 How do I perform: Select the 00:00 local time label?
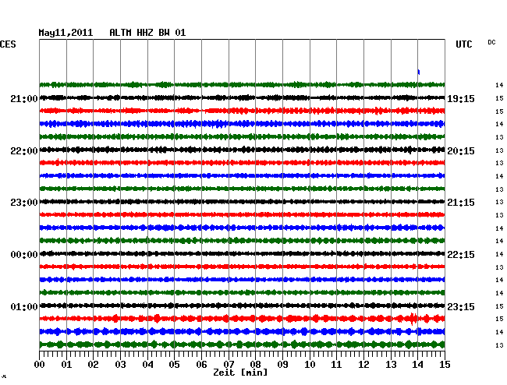tap(24, 255)
